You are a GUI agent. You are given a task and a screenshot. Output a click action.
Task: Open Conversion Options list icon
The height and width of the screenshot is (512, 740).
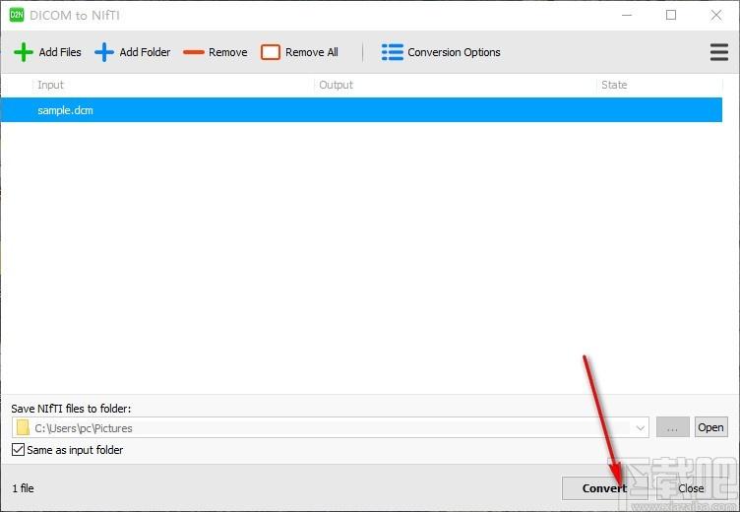(x=393, y=52)
